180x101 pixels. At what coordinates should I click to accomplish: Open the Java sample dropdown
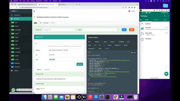pos(129,42)
